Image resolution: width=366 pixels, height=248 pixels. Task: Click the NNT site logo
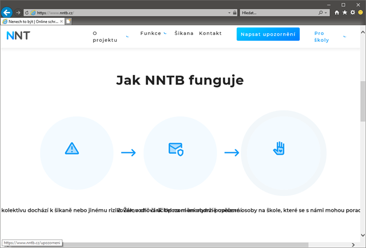[x=18, y=36]
